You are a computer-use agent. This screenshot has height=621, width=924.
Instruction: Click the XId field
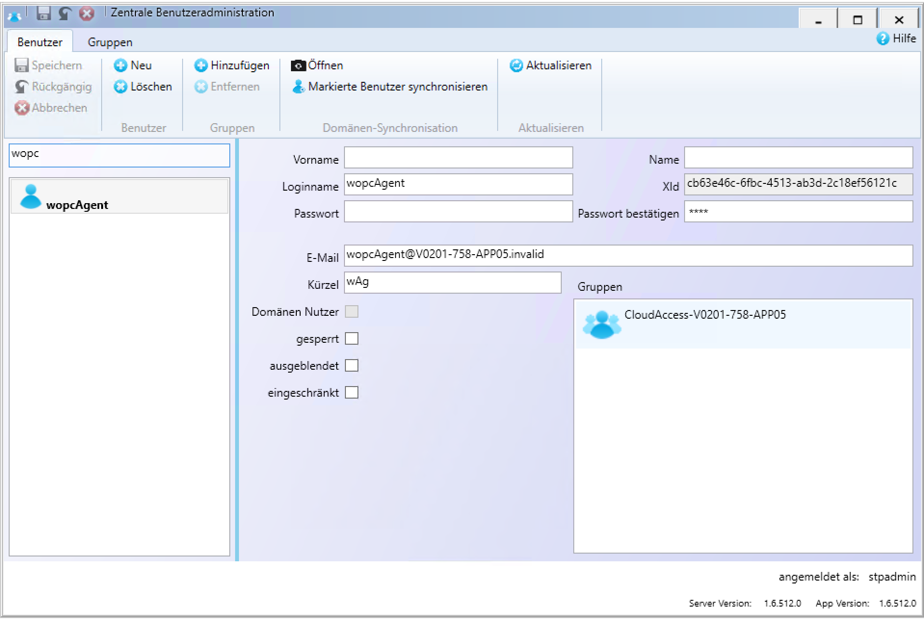798,184
